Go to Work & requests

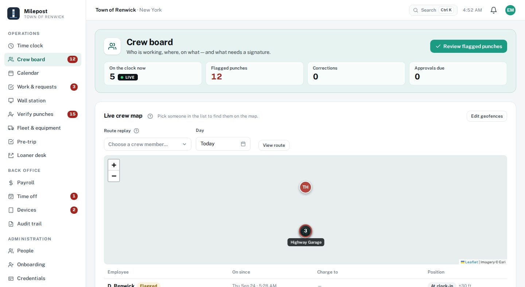click(43, 87)
